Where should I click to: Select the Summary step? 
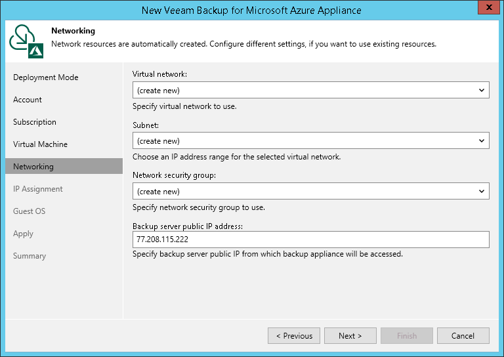click(x=30, y=256)
